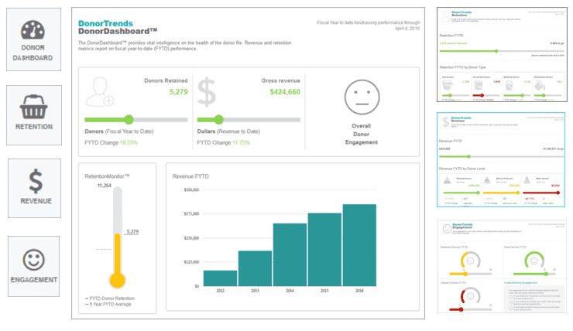Click the $424,660 Gross revenue value
573x331 pixels.
click(285, 92)
